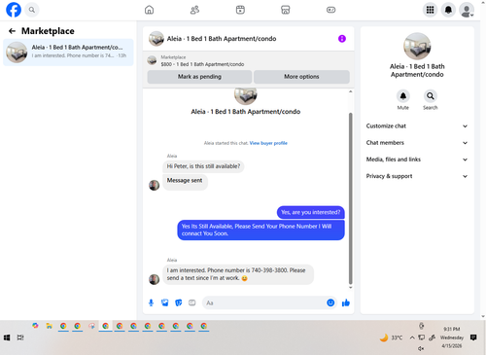Open the View buyer profile link
Image resolution: width=486 pixels, height=355 pixels.
(268, 143)
